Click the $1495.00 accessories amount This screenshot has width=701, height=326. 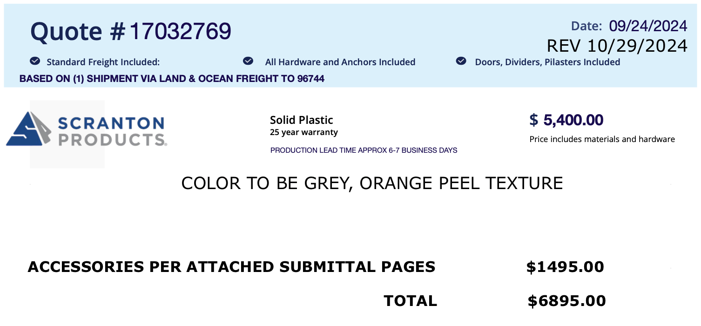[x=565, y=267]
